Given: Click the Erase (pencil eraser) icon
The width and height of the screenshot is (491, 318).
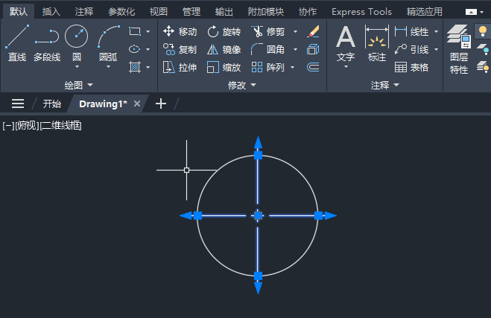Looking at the screenshot, I should coord(313,31).
